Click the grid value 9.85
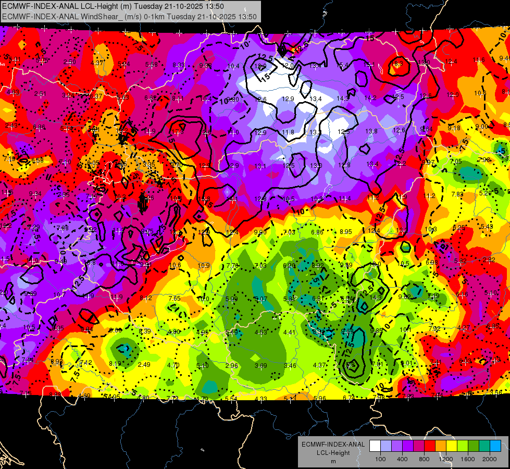This screenshot has height=469, width=510. [376, 330]
